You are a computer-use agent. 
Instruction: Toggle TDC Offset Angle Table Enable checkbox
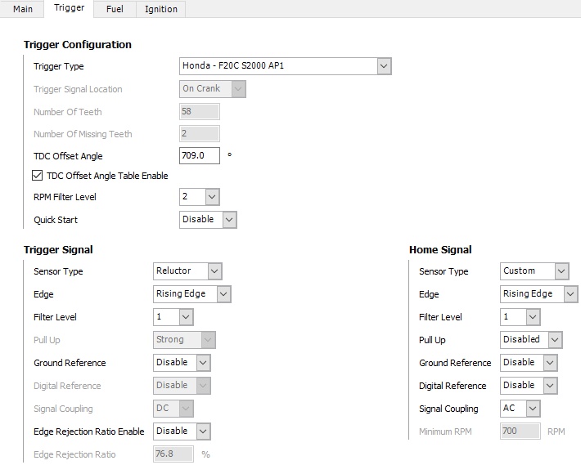[37, 176]
